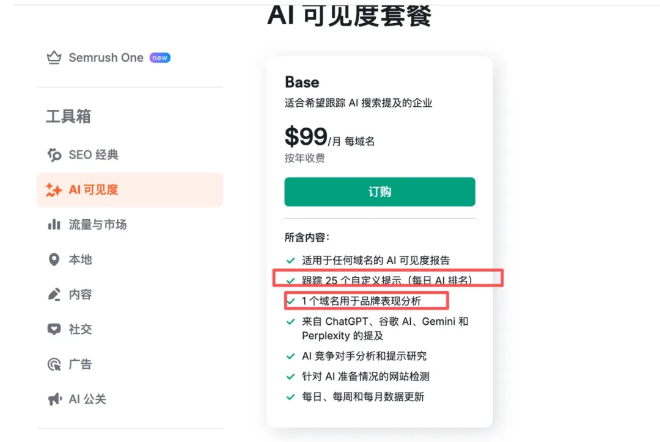This screenshot has height=442, width=660.
Task: Click the SEO 经典 icon
Action: [x=54, y=155]
